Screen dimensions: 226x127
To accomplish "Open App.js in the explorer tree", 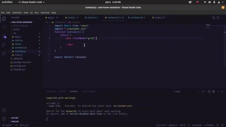I will pyautogui.click(x=18, y=37).
